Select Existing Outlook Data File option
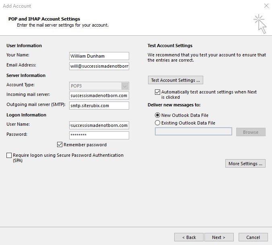 pyautogui.click(x=157, y=123)
